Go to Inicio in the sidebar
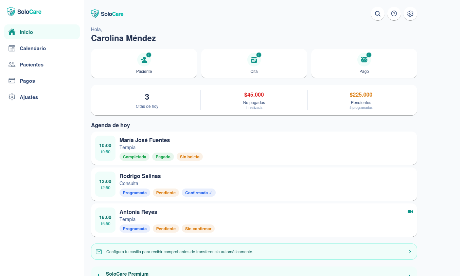 (x=42, y=32)
